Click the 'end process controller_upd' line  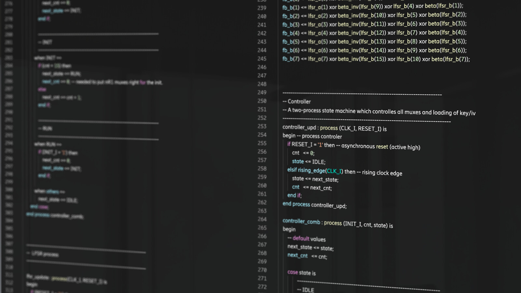(315, 206)
